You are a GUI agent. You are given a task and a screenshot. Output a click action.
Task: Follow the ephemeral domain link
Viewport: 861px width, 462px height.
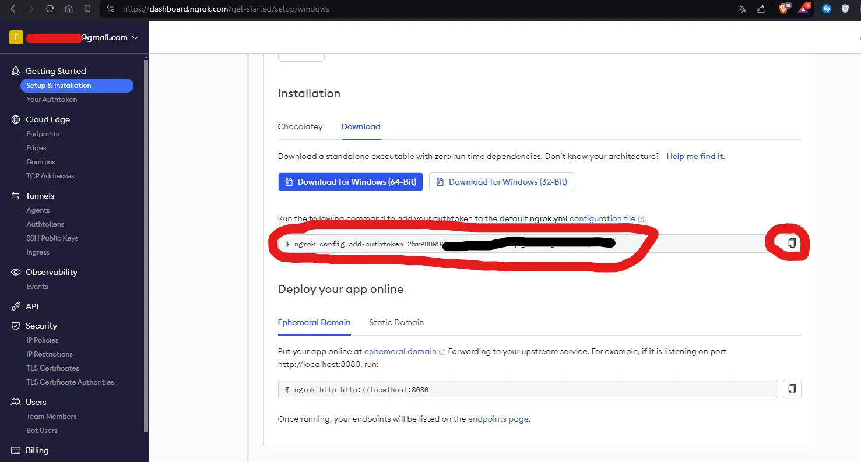pyautogui.click(x=405, y=351)
